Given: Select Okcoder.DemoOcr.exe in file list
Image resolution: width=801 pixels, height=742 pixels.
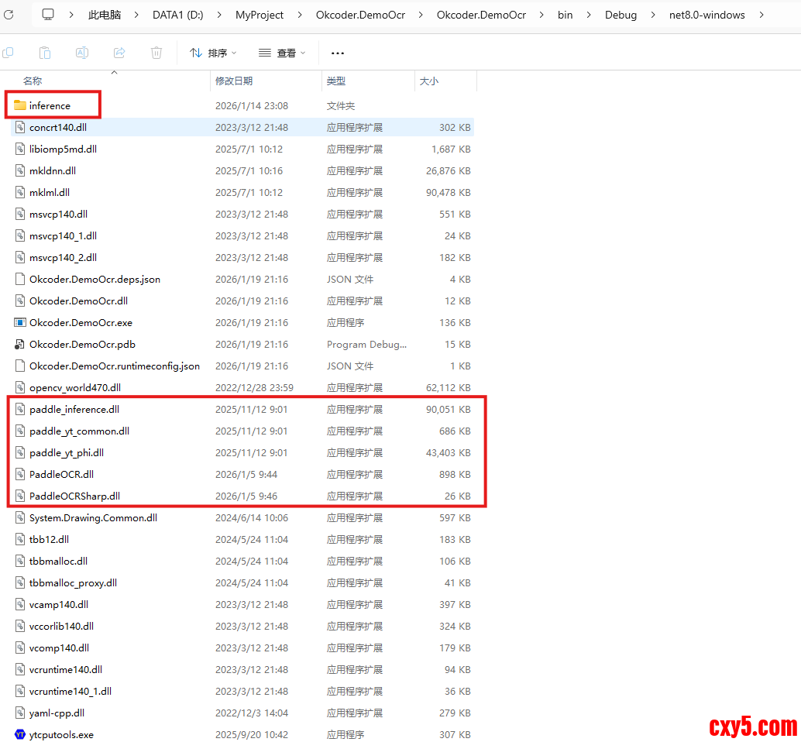Looking at the screenshot, I should pyautogui.click(x=81, y=322).
